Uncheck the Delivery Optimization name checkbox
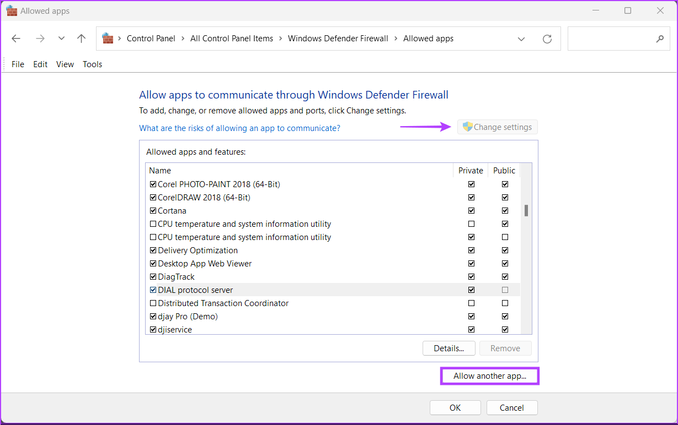Image resolution: width=678 pixels, height=425 pixels. click(153, 250)
